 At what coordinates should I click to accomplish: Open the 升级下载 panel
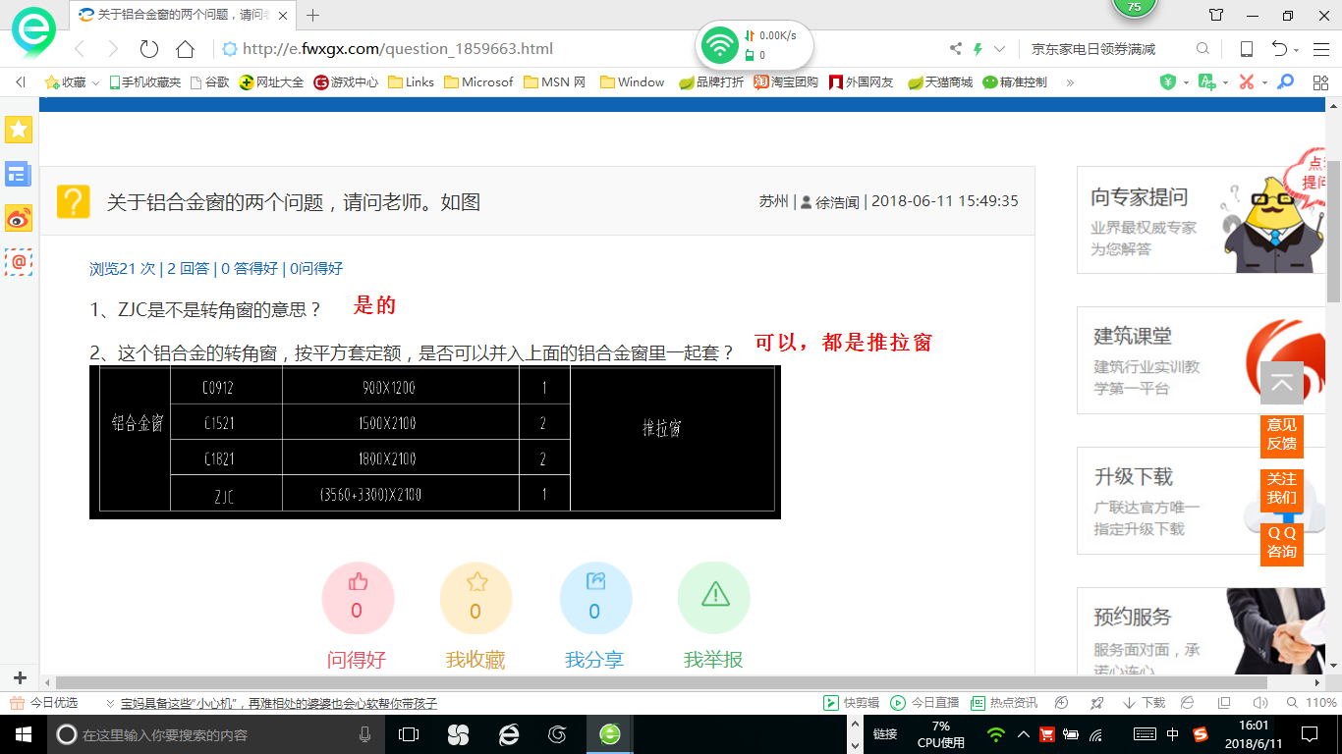[x=1201, y=501]
